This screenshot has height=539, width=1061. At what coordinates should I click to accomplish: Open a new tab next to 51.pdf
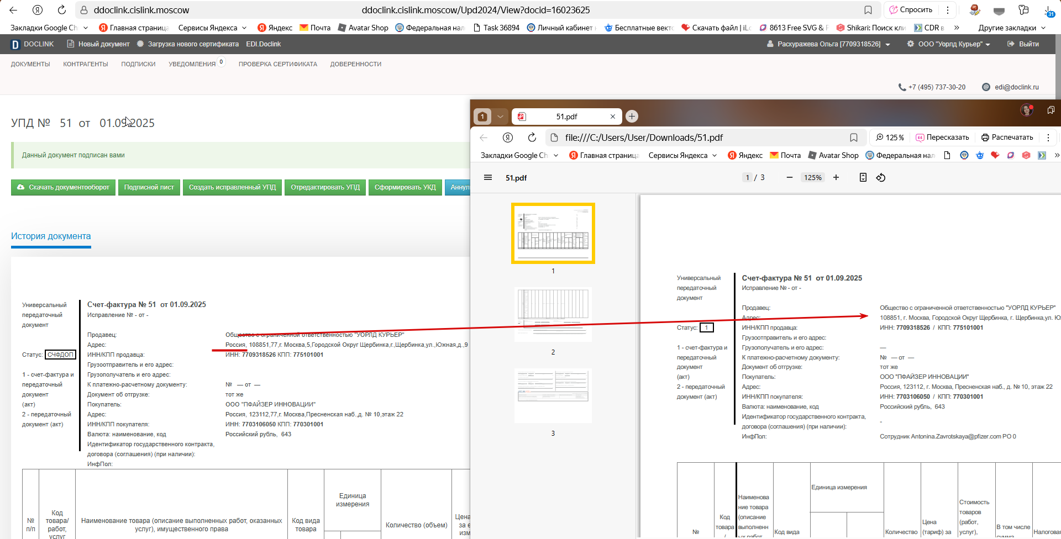[632, 116]
